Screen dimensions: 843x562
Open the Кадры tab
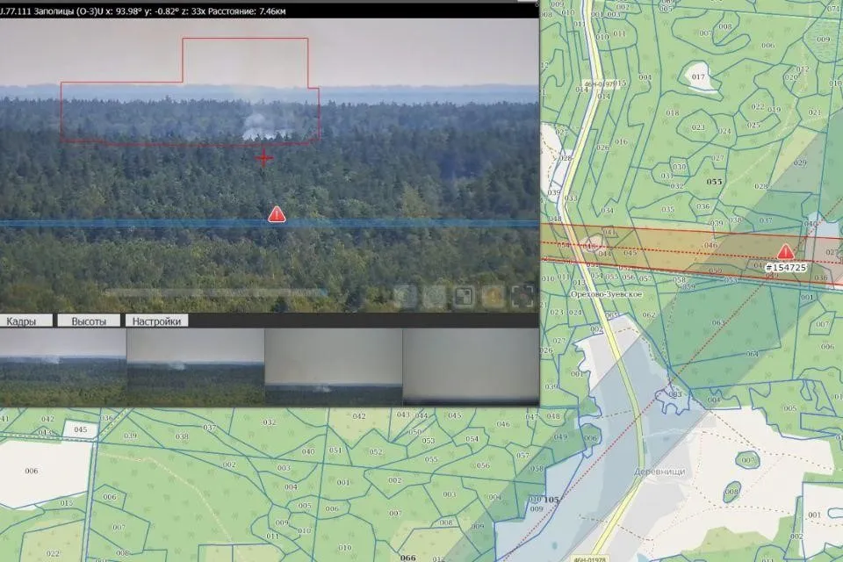[x=25, y=321]
